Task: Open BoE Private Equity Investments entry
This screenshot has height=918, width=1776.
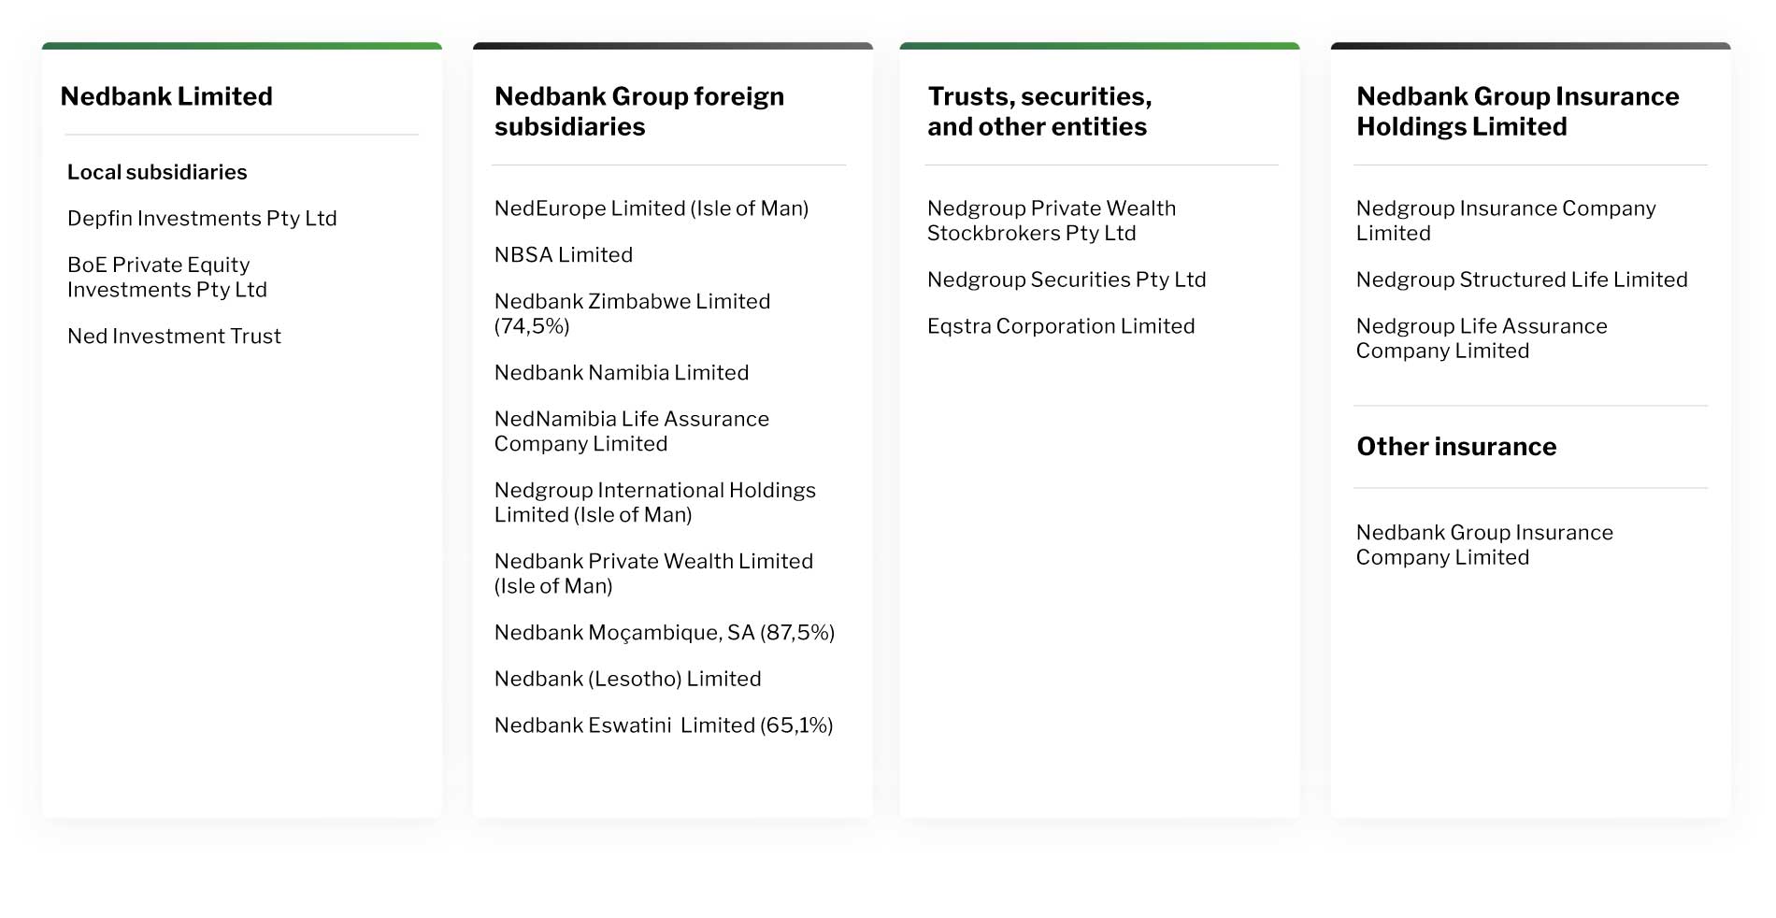Action: [x=167, y=278]
